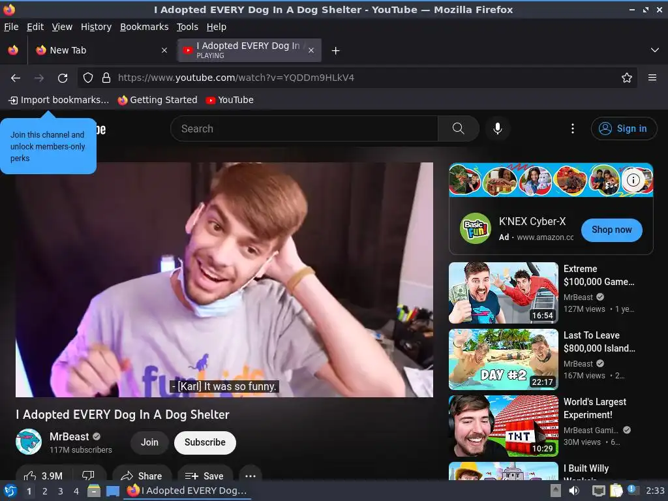The width and height of the screenshot is (668, 501).
Task: Click the Join channel button
Action: coord(149,443)
